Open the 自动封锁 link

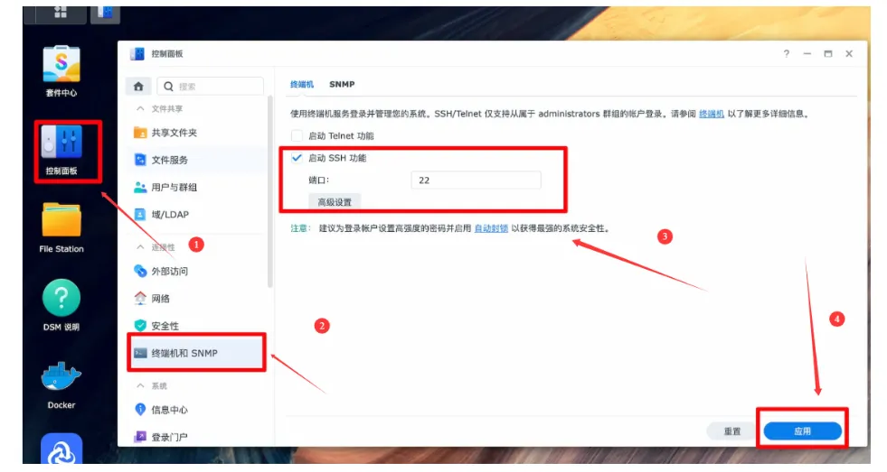(491, 228)
